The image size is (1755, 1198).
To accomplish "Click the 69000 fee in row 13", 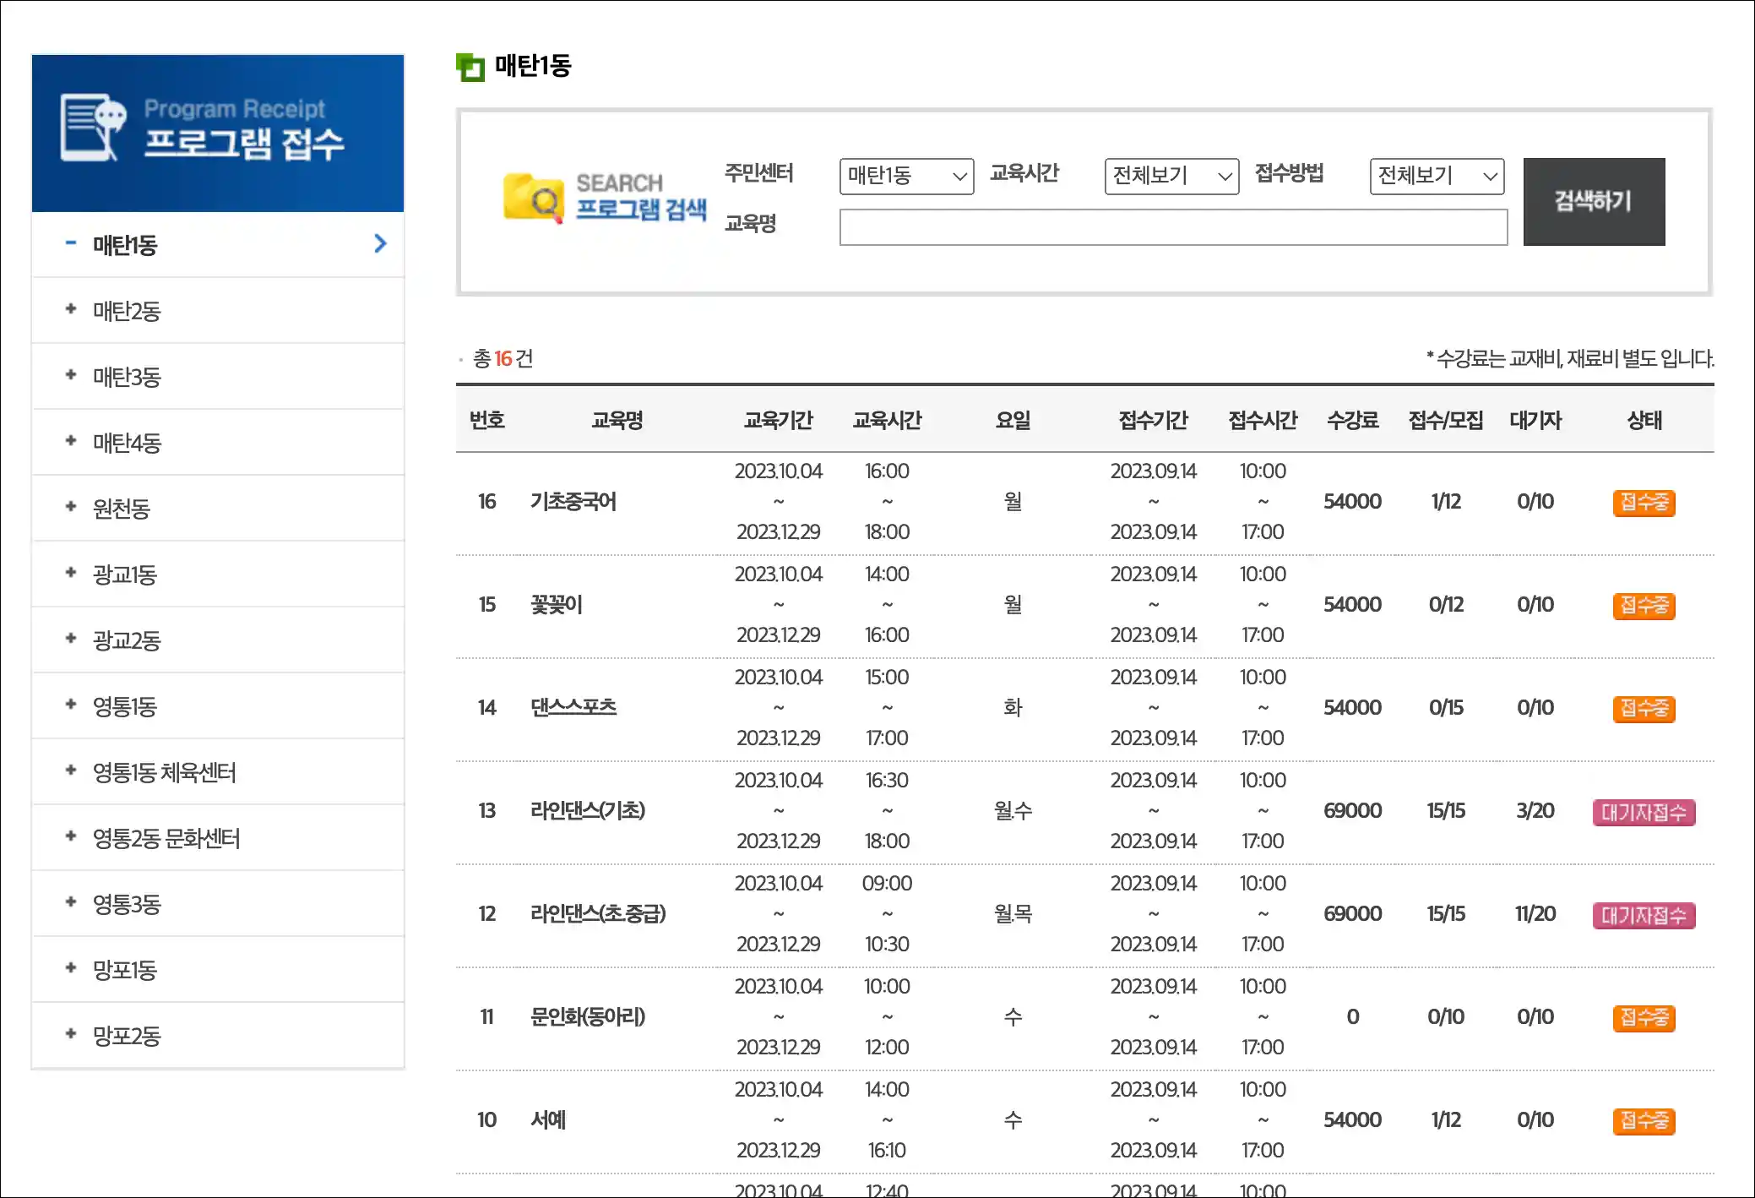I will tap(1352, 811).
